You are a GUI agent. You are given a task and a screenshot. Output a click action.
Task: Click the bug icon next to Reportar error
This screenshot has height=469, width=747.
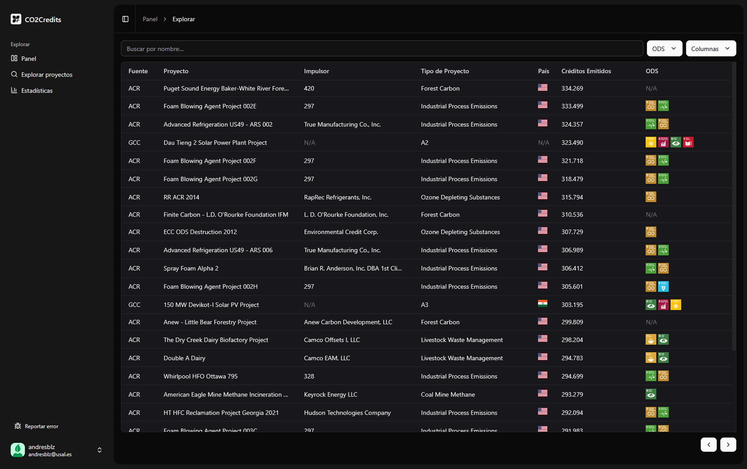tap(18, 426)
